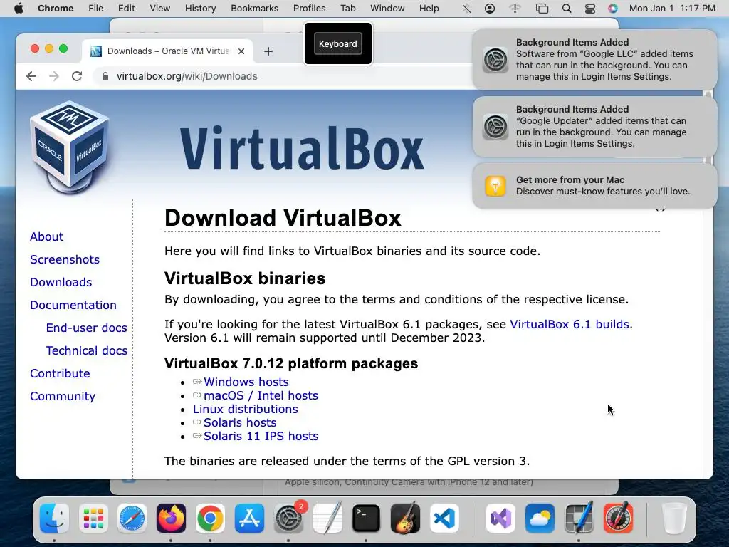Open the red compass-brush app in dock
The width and height of the screenshot is (729, 547).
618,519
